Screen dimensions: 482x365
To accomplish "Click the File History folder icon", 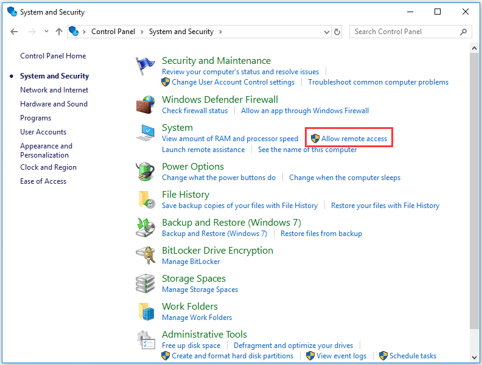I will click(145, 200).
